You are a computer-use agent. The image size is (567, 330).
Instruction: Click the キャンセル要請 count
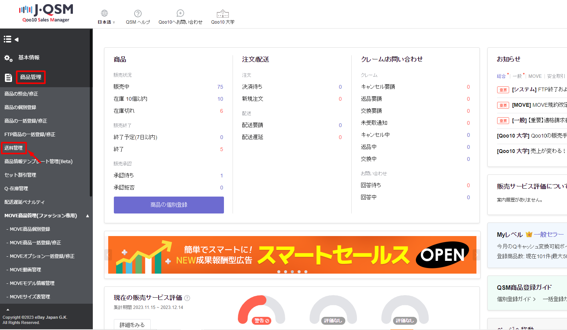[469, 87]
